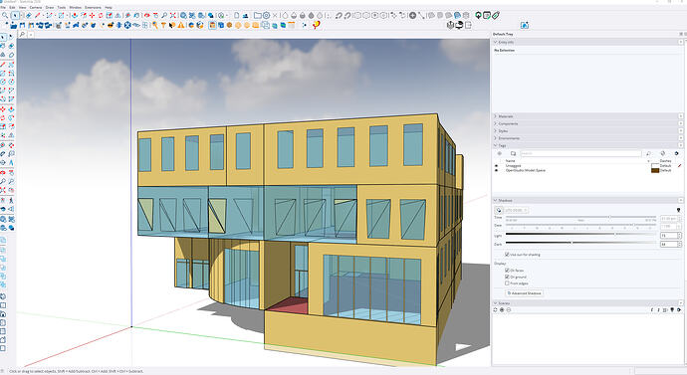Click the yellow-red OpenStudio help icon

pyautogui.click(x=316, y=26)
